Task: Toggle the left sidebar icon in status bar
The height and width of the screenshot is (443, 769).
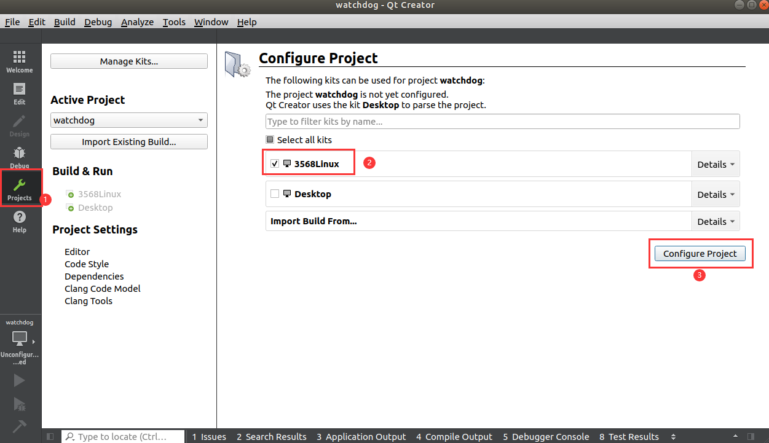Action: (x=50, y=437)
